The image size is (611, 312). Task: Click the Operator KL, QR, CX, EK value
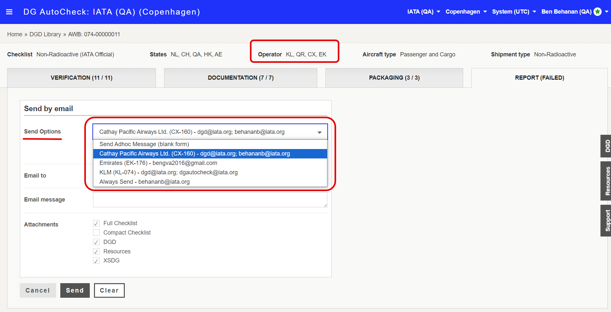point(306,54)
